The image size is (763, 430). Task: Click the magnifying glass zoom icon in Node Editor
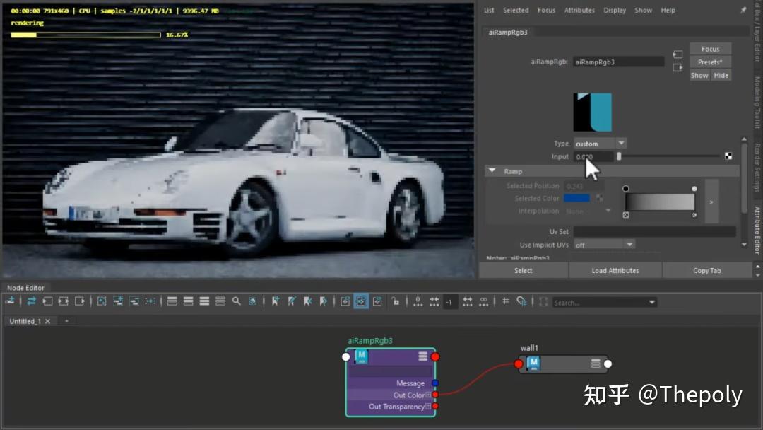[237, 301]
